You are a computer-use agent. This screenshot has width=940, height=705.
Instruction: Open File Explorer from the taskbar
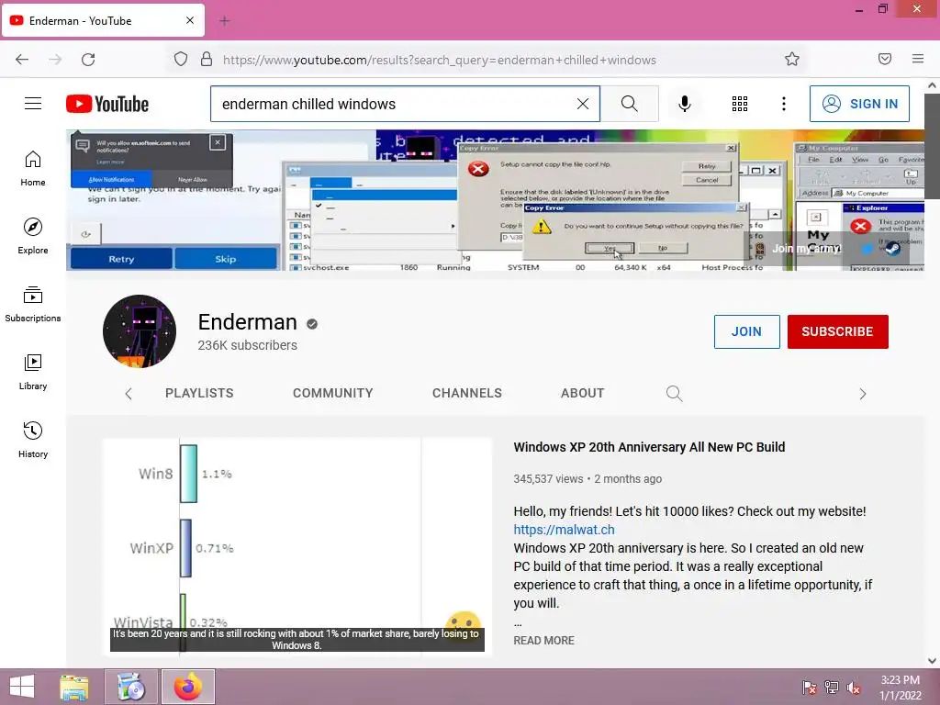pyautogui.click(x=73, y=687)
